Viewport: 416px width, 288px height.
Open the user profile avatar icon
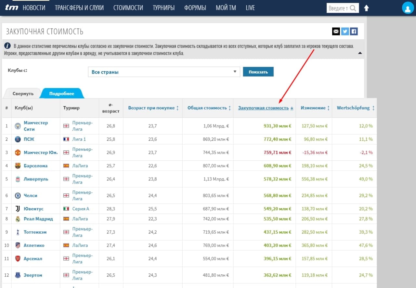pyautogui.click(x=408, y=8)
